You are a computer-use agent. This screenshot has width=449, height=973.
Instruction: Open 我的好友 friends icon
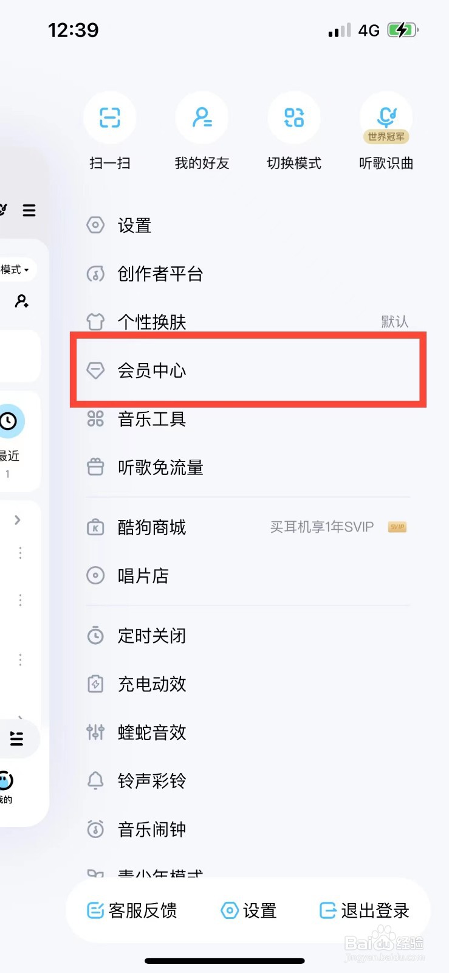point(202,117)
